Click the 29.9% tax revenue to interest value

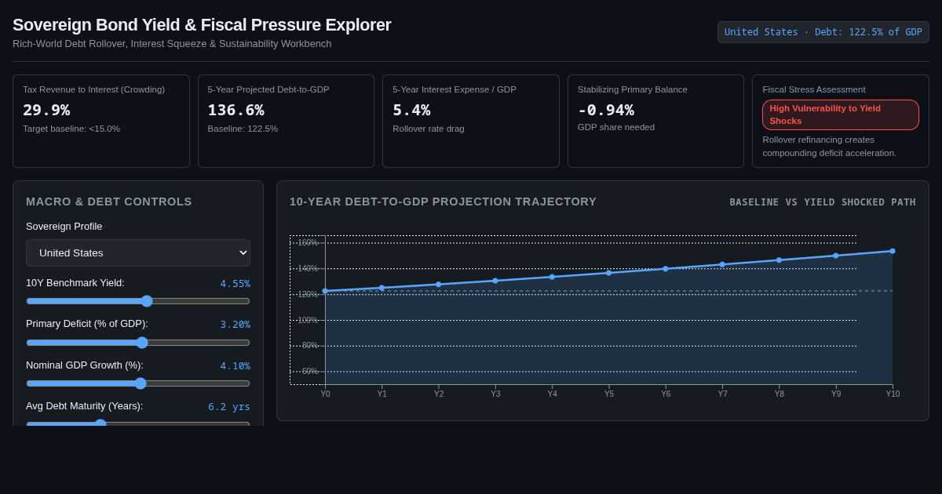click(46, 110)
